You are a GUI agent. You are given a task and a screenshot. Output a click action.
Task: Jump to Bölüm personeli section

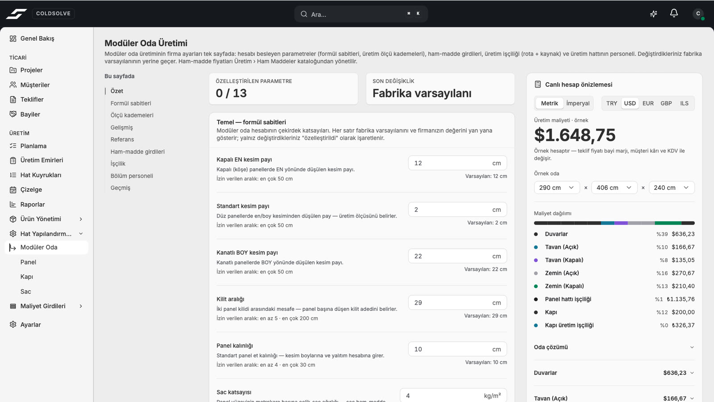pos(132,176)
